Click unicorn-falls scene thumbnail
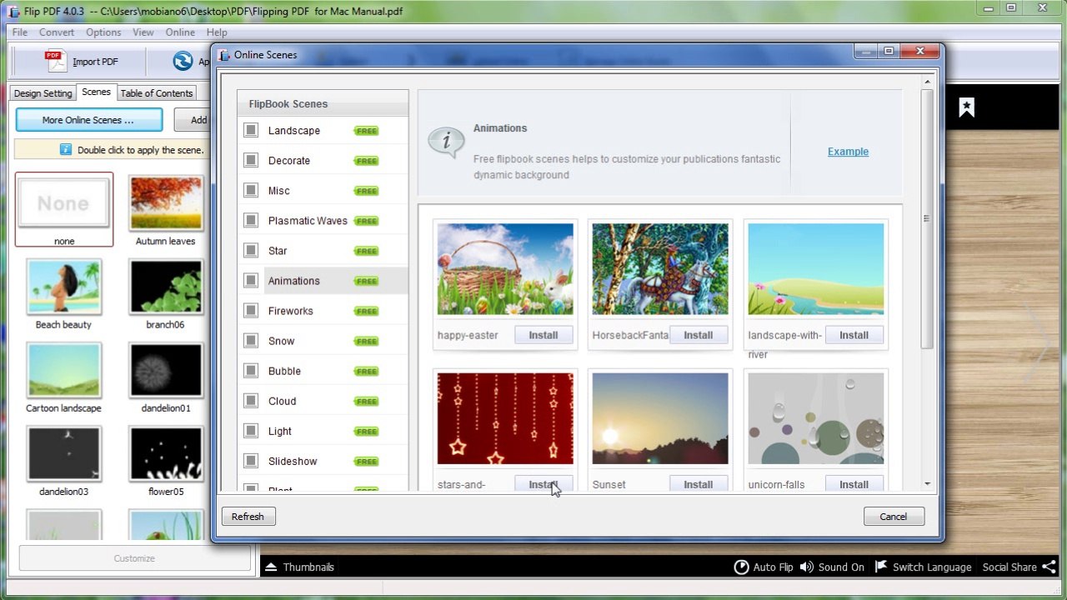The image size is (1067, 600). tap(816, 418)
